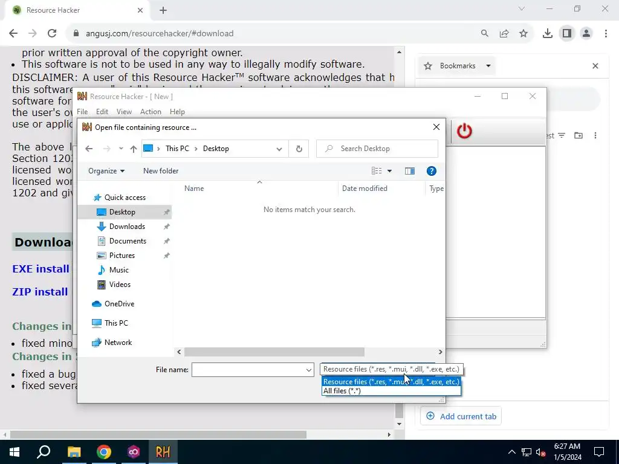Image resolution: width=619 pixels, height=464 pixels.
Task: Open Downloads in the navigation pane
Action: (x=127, y=227)
